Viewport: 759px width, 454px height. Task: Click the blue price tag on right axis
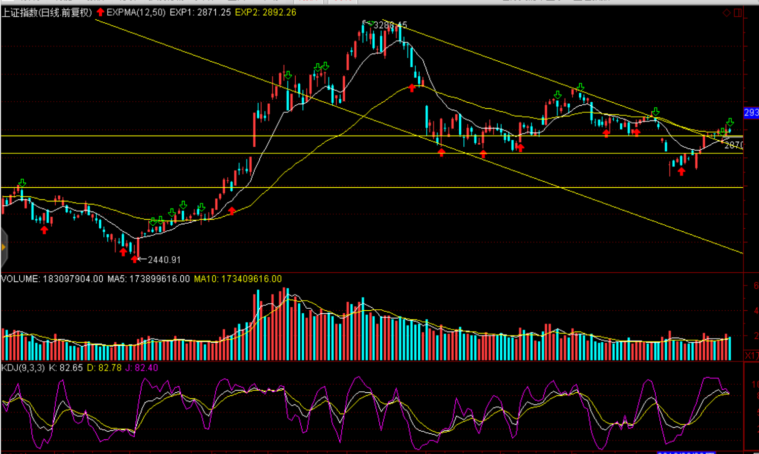751,112
